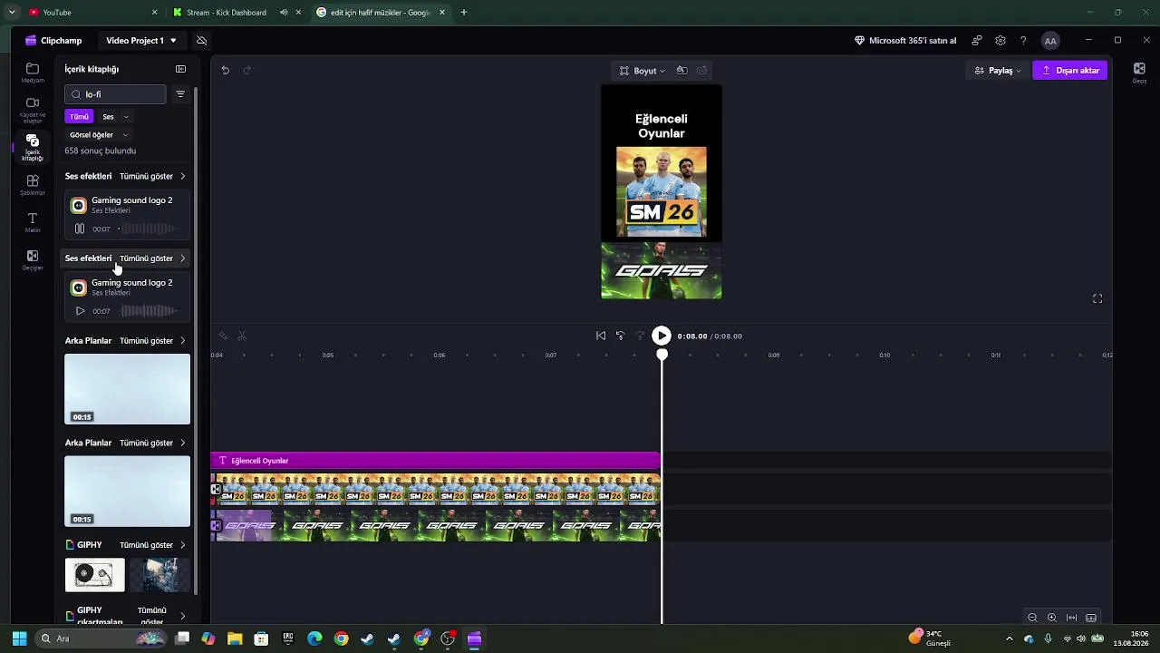Open the Video Project 1 dropdown

tap(141, 41)
